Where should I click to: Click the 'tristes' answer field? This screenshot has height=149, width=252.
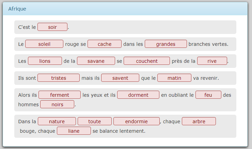[x=59, y=78]
